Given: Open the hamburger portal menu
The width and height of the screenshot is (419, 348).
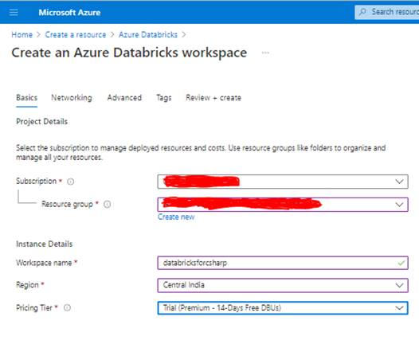Looking at the screenshot, I should (x=14, y=12).
